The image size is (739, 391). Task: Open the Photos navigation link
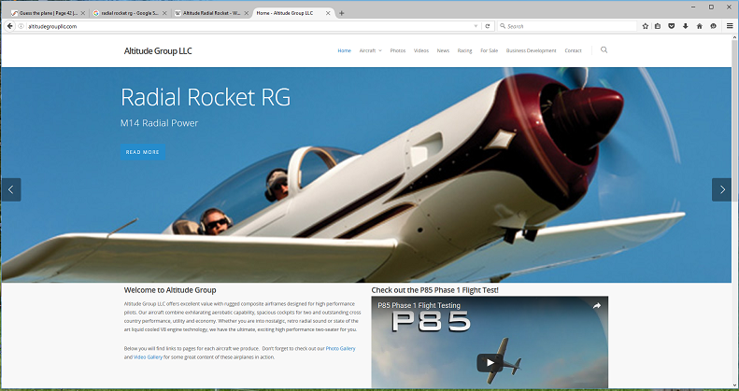[398, 50]
